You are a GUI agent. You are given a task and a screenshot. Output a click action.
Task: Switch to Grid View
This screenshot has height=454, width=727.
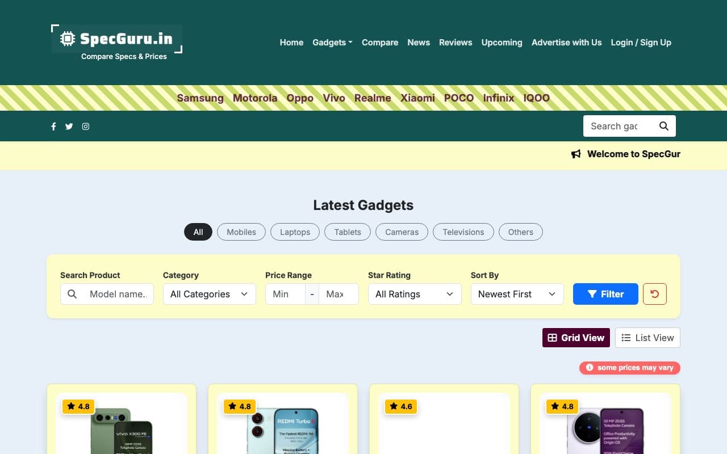(x=576, y=338)
